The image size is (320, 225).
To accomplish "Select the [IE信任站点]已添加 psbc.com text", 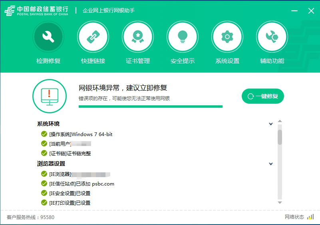I will point(81,184).
